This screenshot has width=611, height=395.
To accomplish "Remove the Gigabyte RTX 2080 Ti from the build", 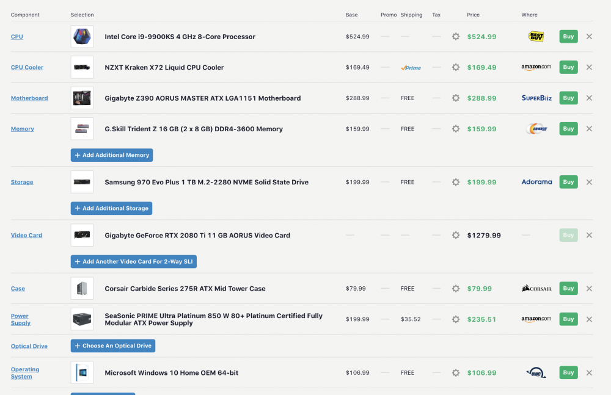I will 589,235.
